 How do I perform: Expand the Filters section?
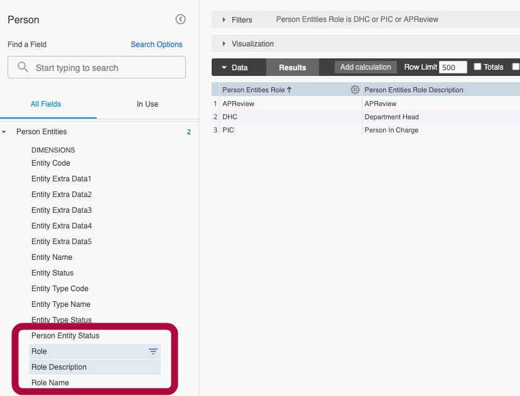pyautogui.click(x=224, y=19)
